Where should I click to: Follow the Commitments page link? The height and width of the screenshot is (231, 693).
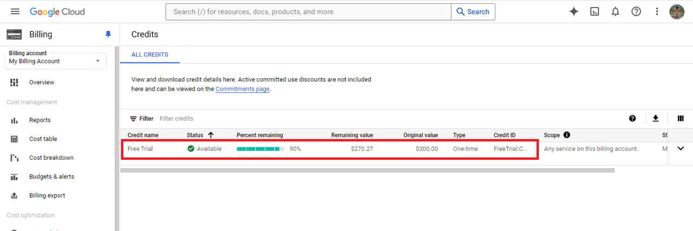click(242, 89)
